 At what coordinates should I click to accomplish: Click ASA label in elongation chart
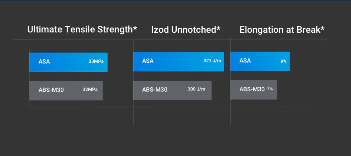[x=245, y=61]
